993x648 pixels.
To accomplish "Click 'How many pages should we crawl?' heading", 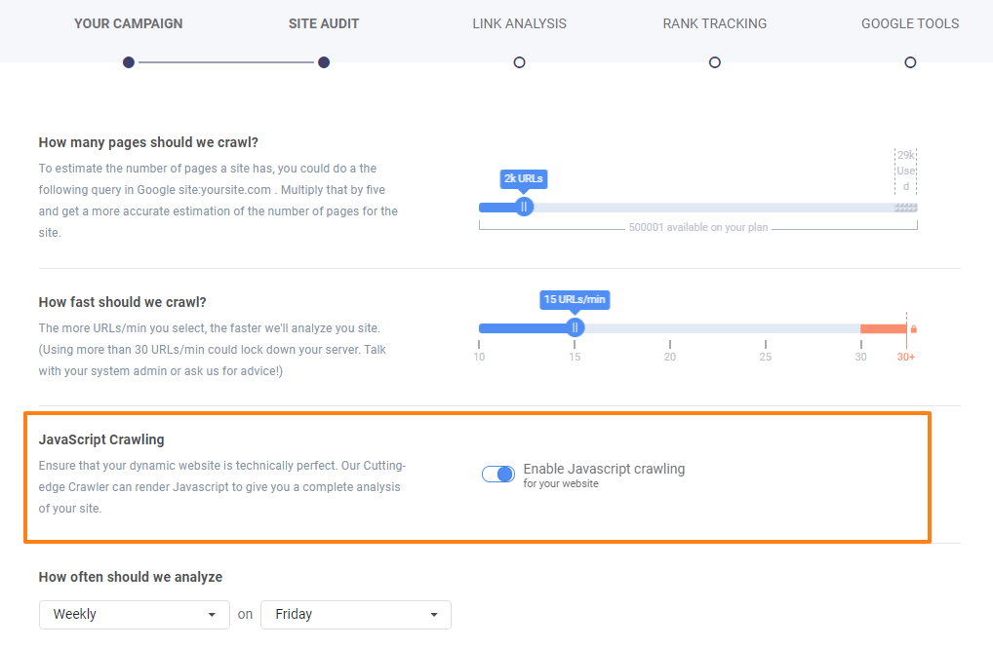I will [148, 142].
